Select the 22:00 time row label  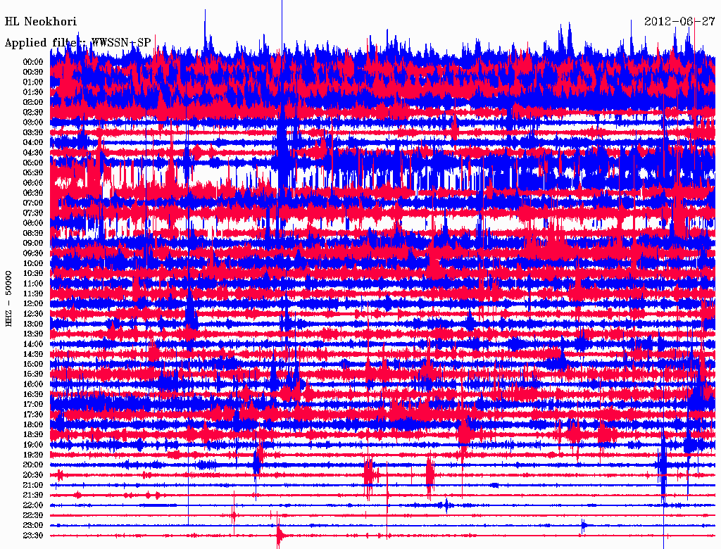point(33,505)
